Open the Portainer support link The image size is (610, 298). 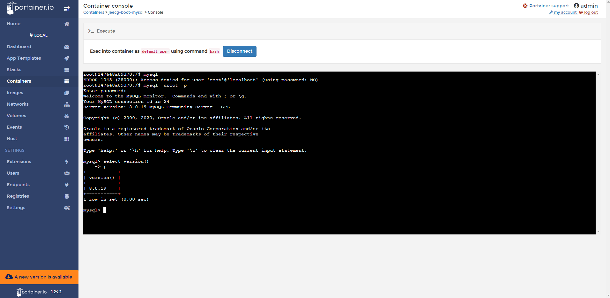549,6
